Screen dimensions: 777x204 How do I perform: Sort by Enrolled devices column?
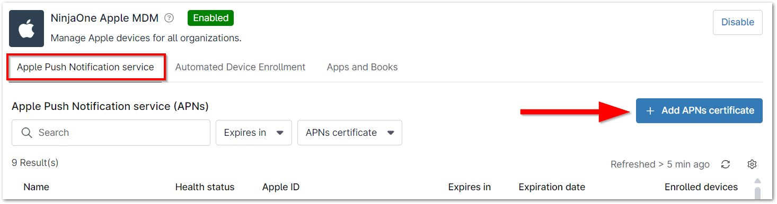tap(701, 187)
